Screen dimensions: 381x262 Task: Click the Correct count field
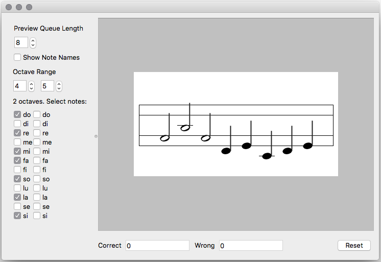(x=157, y=246)
